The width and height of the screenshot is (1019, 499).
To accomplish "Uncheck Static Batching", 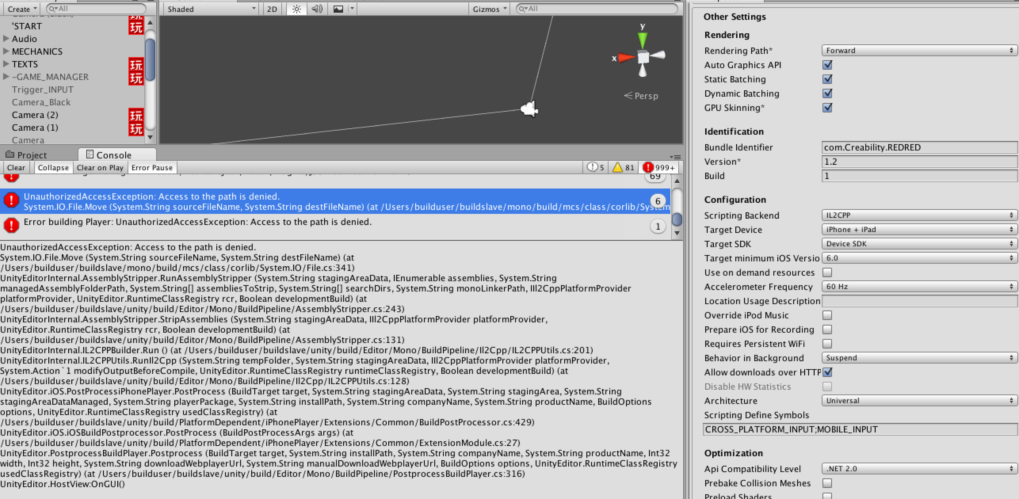I will tap(827, 79).
